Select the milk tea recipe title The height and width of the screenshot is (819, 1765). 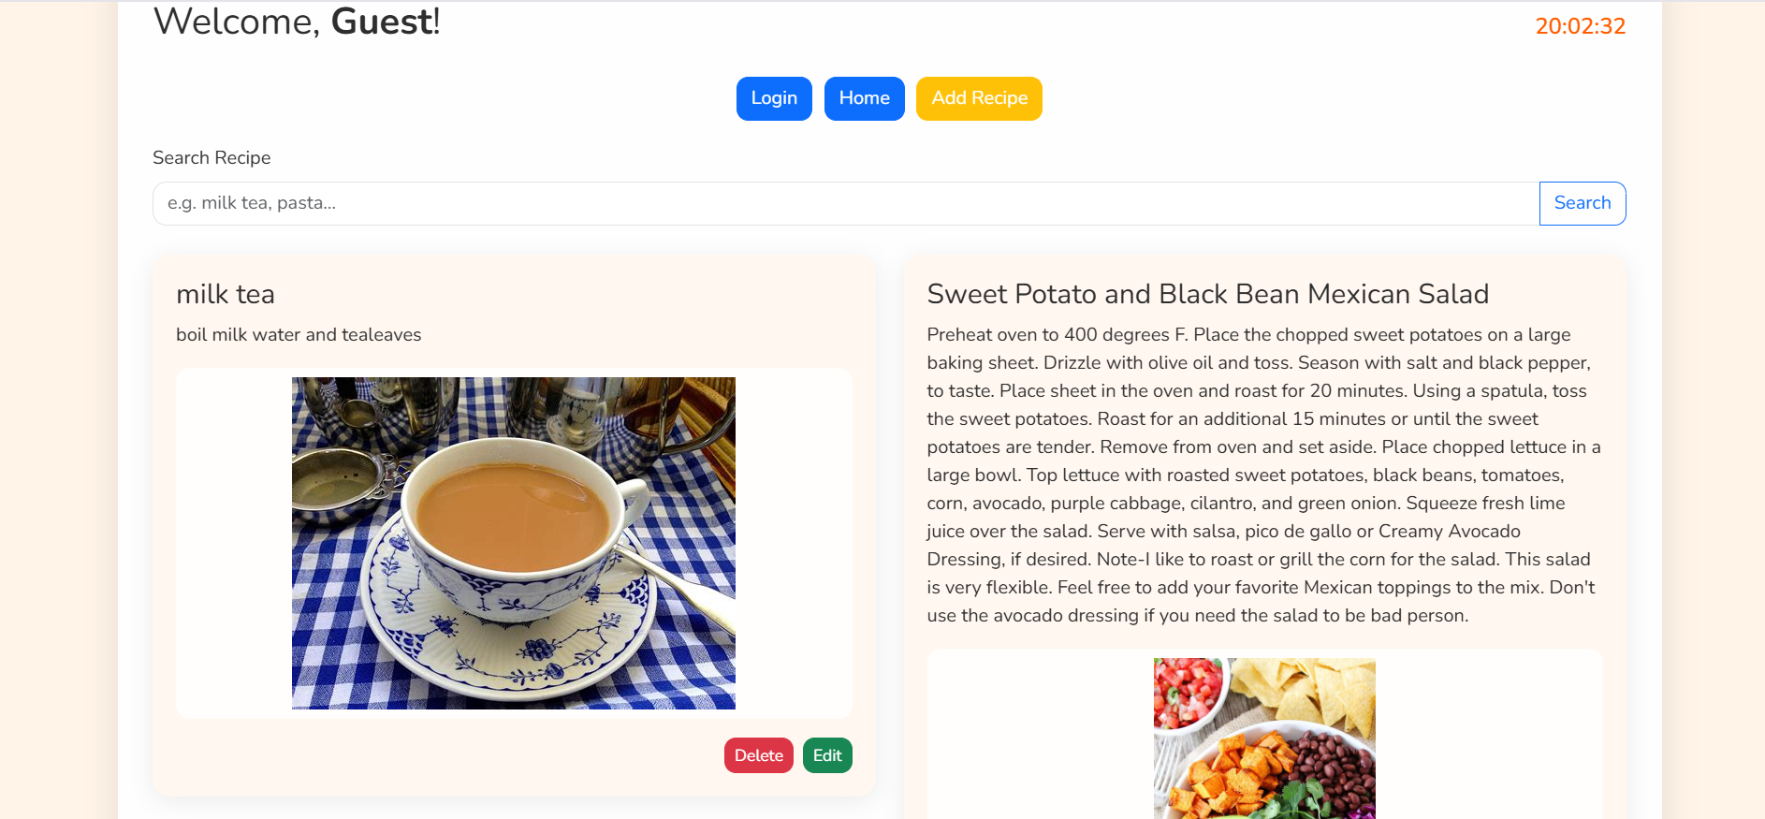[226, 294]
